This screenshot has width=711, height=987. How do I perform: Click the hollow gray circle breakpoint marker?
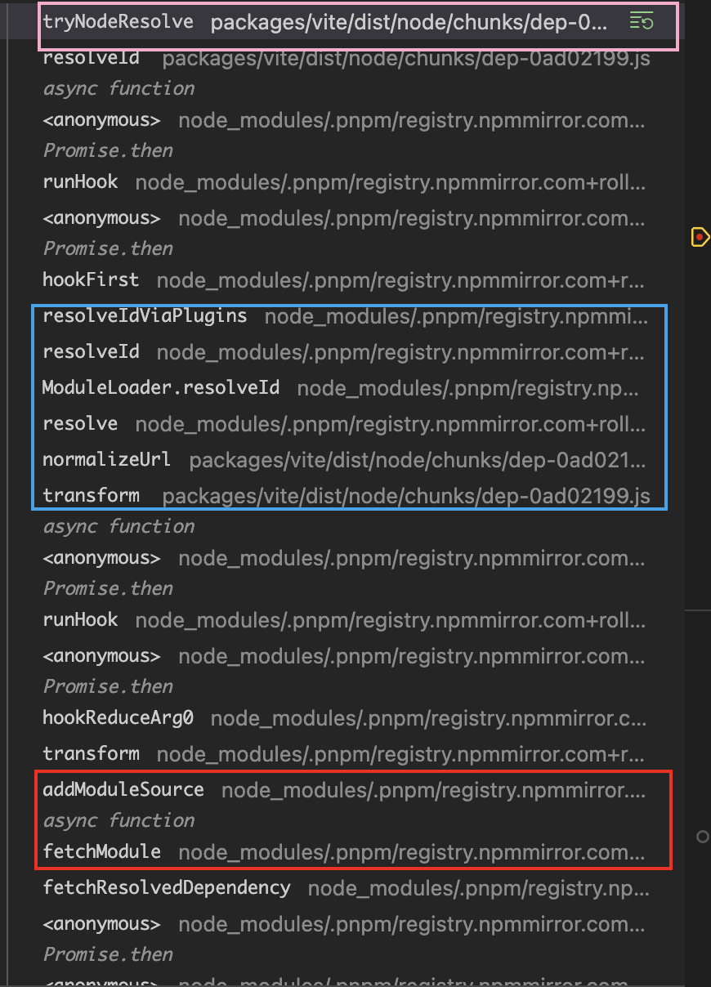tap(702, 837)
